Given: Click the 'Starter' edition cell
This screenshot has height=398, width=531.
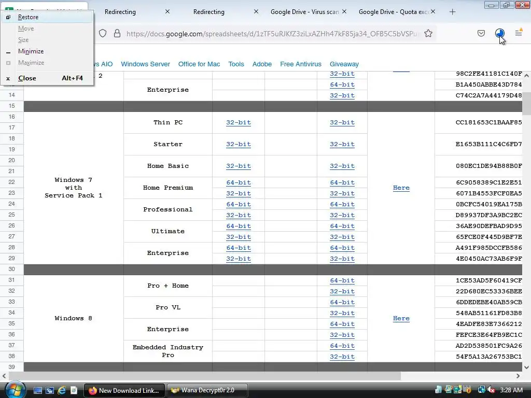Looking at the screenshot, I should [x=168, y=144].
